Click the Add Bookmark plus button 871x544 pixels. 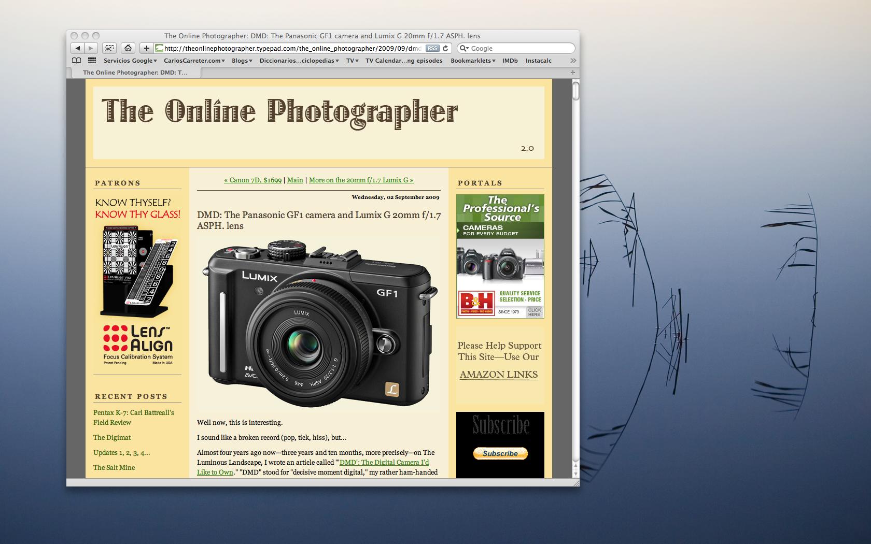(147, 48)
